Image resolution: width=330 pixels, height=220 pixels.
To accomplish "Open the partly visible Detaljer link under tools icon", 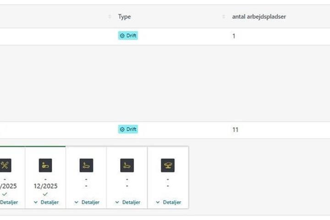I will (9, 202).
